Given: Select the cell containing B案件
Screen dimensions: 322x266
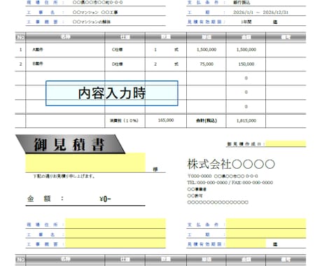Looking at the screenshot, I should pyautogui.click(x=65, y=64).
